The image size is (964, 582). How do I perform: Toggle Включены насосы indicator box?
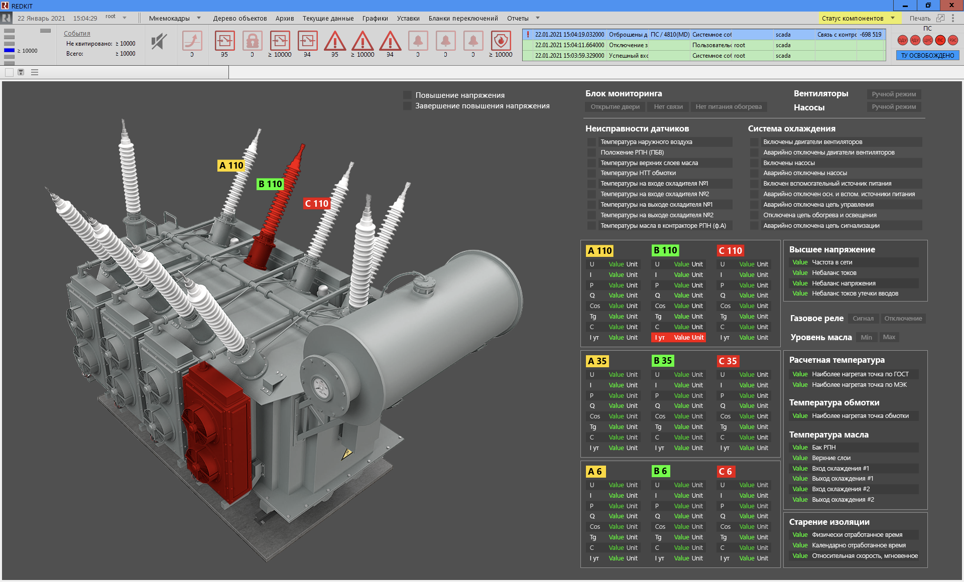(x=754, y=163)
